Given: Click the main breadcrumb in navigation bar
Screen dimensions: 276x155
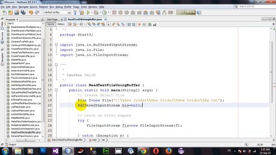Looking at the screenshot, I should pyautogui.click(x=94, y=140).
